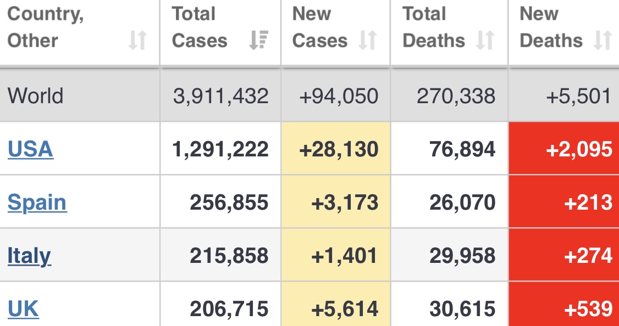This screenshot has width=619, height=326.
Task: Click the Total Cases descending sort icon
Action: pos(258,41)
